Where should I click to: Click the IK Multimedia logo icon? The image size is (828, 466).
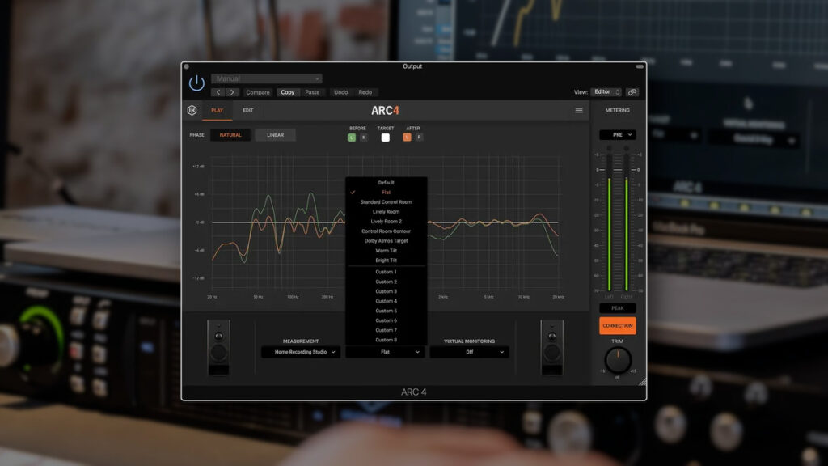(192, 110)
